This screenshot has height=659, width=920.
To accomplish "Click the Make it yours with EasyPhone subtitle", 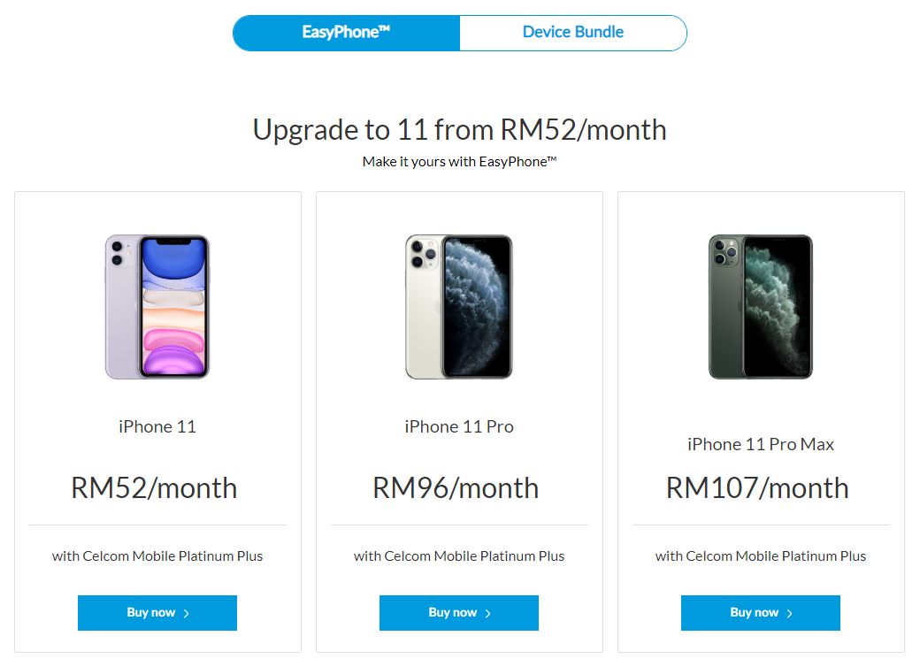I will point(459,162).
